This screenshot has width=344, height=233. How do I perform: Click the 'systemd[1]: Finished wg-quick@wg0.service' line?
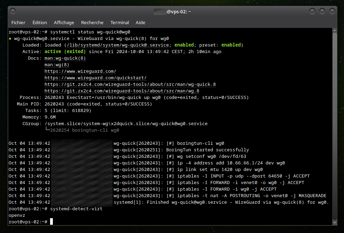pyautogui.click(x=221, y=203)
